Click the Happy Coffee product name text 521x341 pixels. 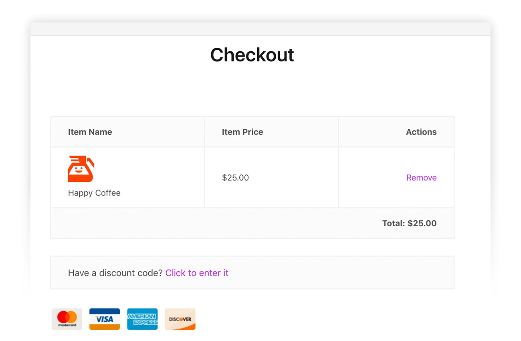[x=94, y=193]
